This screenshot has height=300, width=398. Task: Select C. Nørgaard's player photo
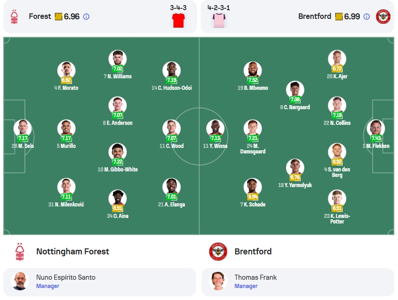(x=295, y=89)
